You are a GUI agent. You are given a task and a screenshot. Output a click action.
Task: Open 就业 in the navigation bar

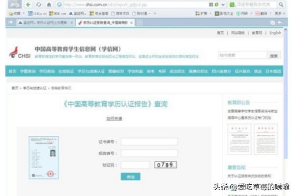click(258, 71)
